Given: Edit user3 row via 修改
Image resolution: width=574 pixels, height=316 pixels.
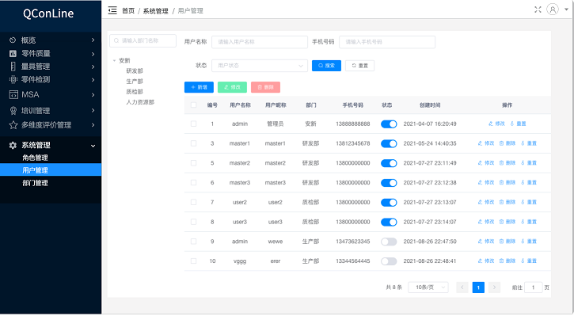Looking at the screenshot, I should pos(486,222).
